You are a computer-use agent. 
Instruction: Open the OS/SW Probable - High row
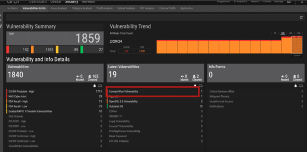(x=54, y=91)
